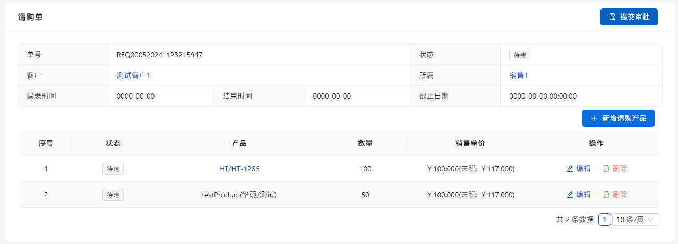The height and width of the screenshot is (244, 678).
Task: Go to page 1 in pagination
Action: point(604,220)
